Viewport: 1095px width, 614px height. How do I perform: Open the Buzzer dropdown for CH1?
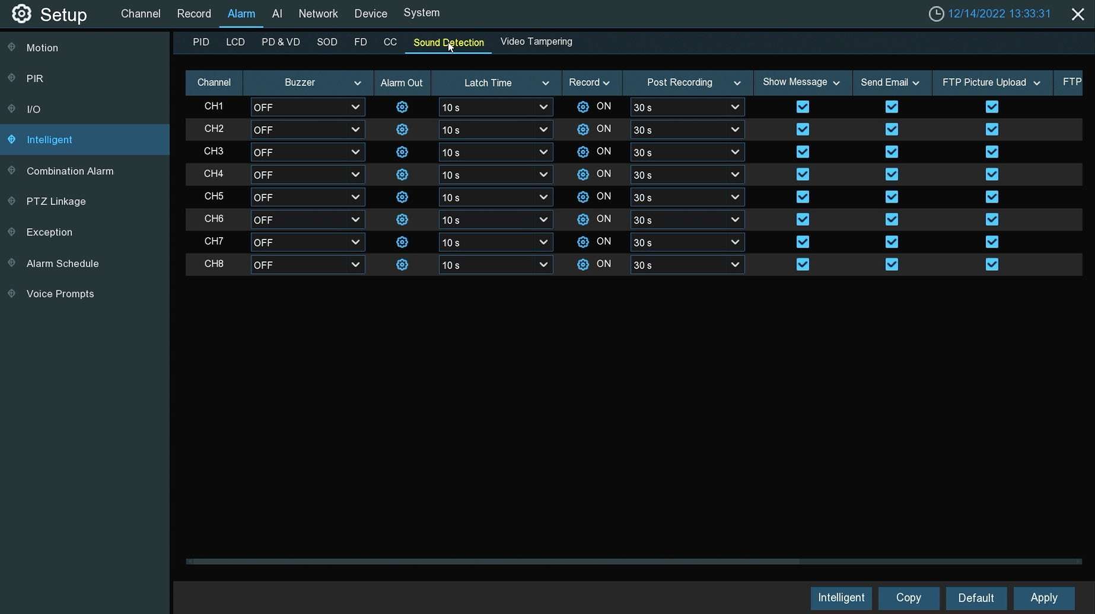(307, 107)
